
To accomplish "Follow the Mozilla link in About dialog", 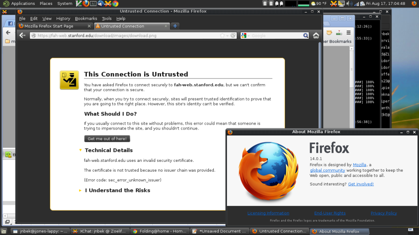I will [x=360, y=165].
